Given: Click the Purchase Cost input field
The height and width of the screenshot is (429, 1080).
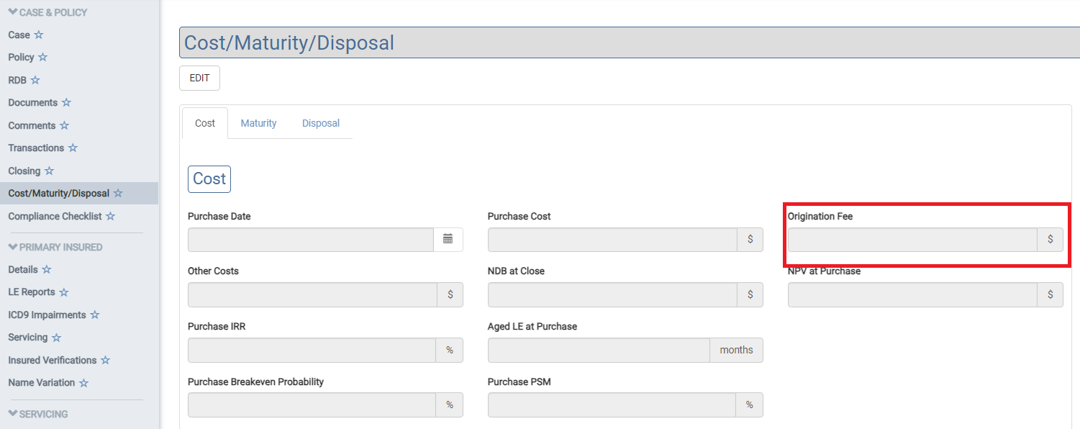Looking at the screenshot, I should tap(612, 240).
